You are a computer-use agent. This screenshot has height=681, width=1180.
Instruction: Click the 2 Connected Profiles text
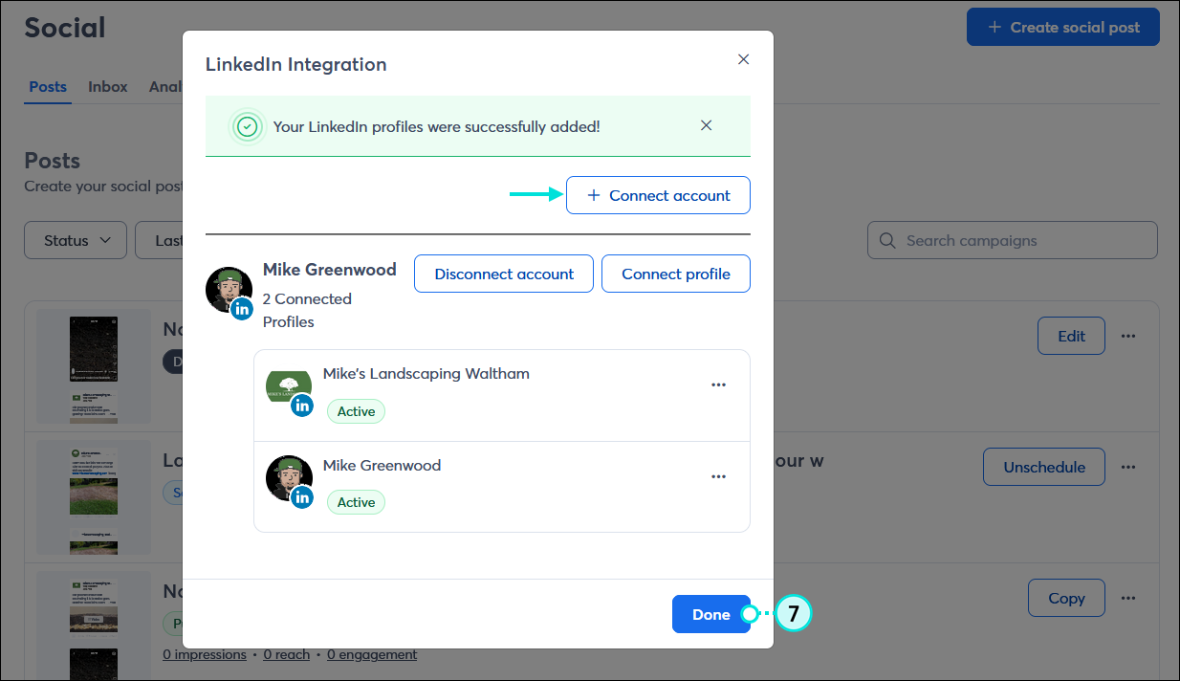pos(307,310)
